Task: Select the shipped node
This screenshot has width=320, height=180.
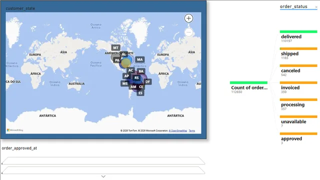Action: pyautogui.click(x=298, y=53)
